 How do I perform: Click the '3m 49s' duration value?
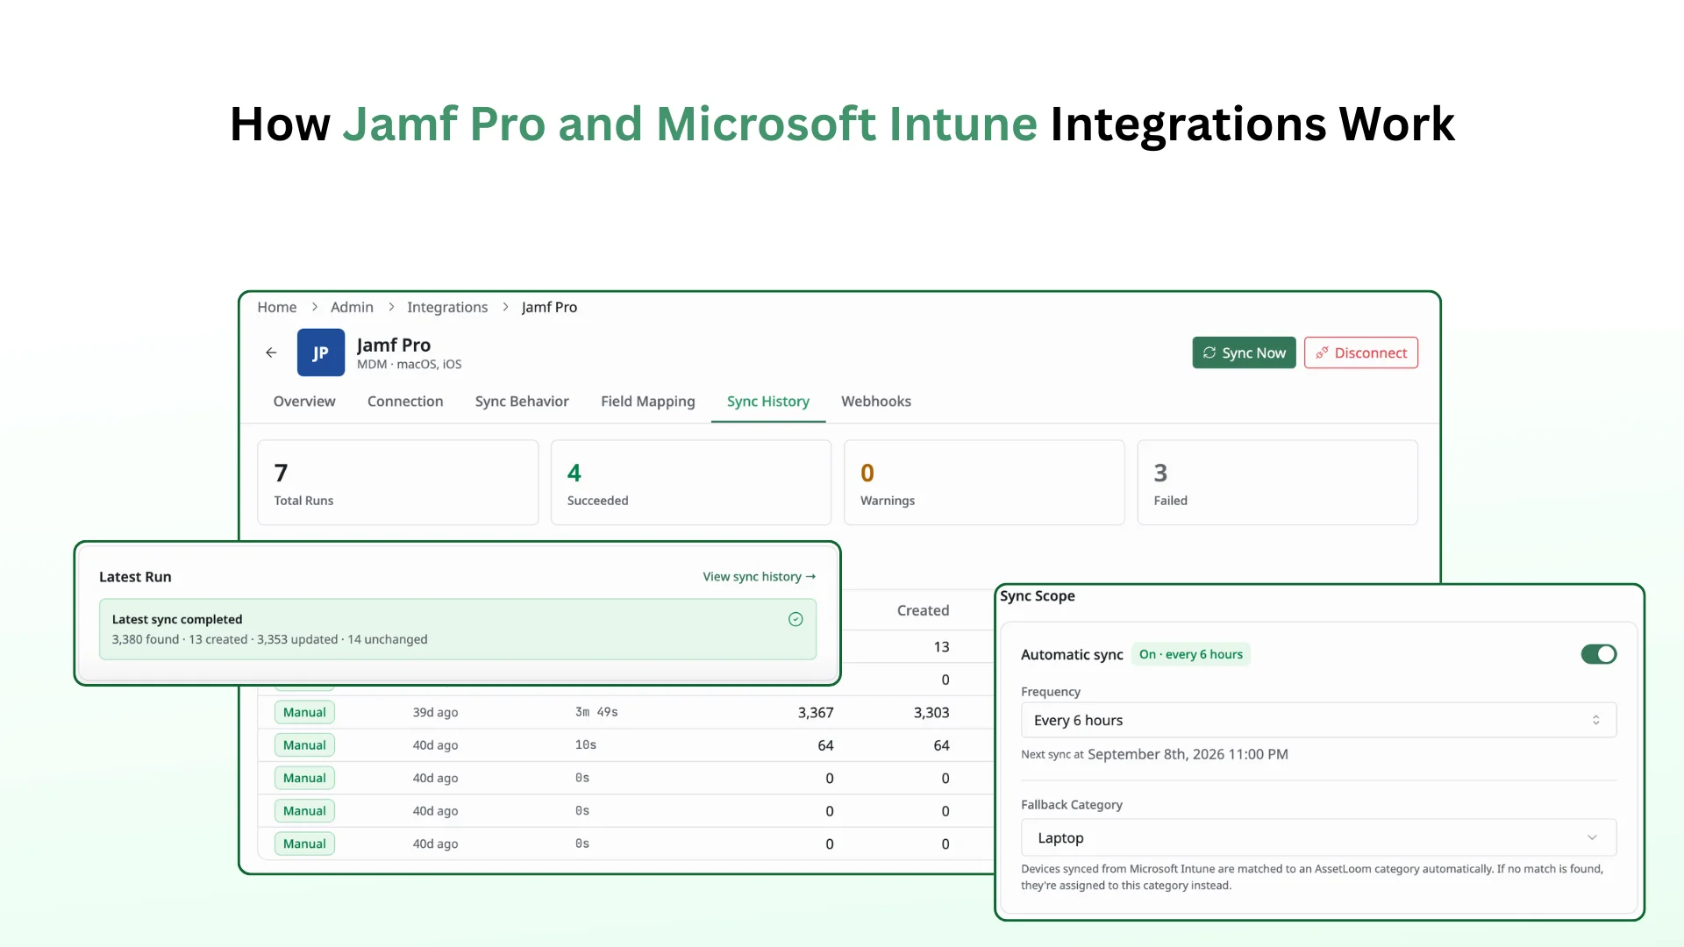(x=596, y=712)
